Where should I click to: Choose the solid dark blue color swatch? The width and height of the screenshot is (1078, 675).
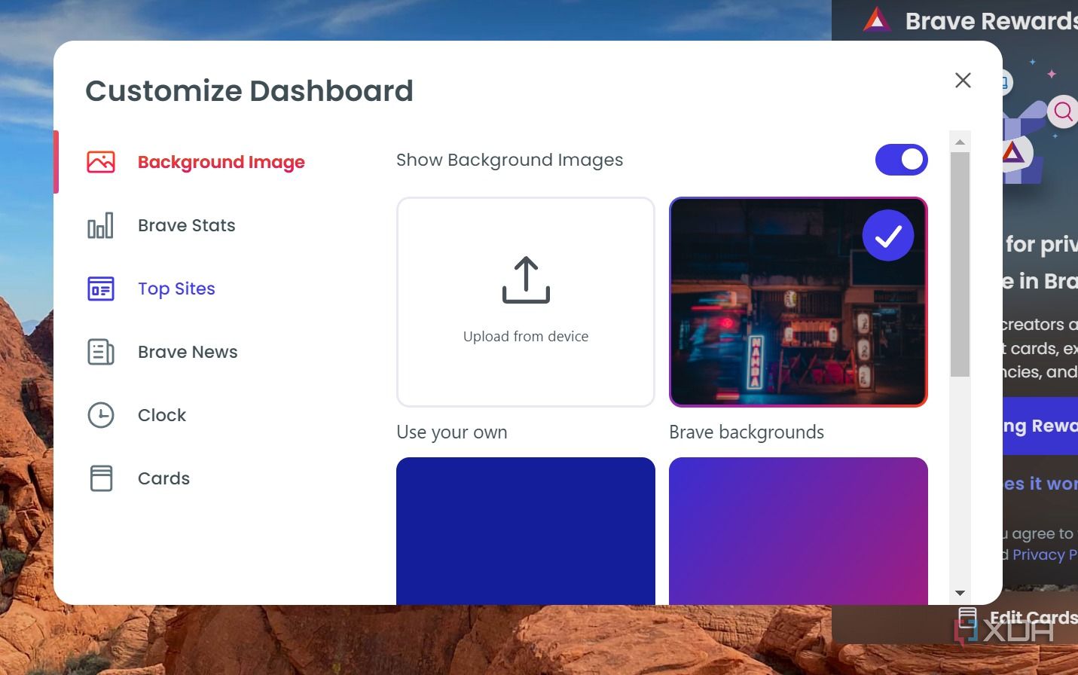526,531
